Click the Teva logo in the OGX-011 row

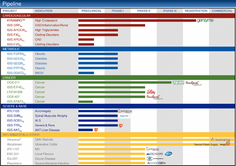coord(178,82)
